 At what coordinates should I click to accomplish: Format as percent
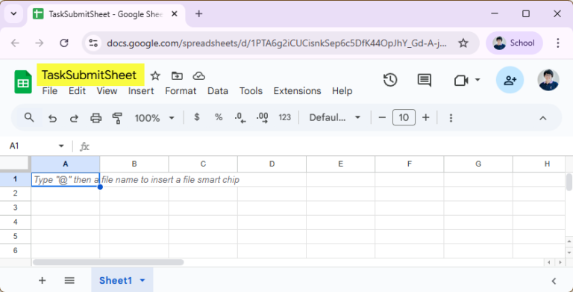[219, 117]
